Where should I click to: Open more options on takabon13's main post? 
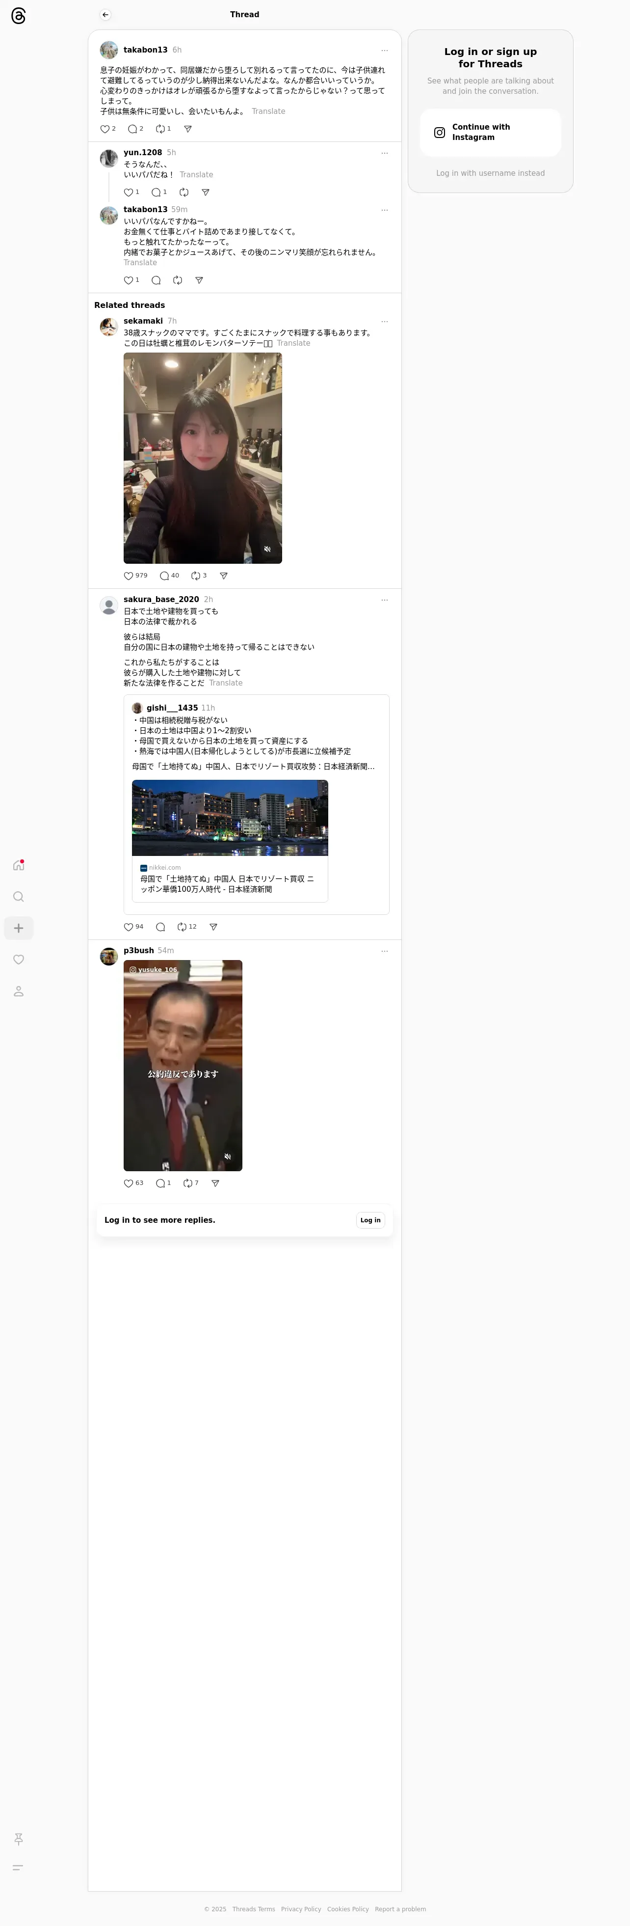point(385,51)
